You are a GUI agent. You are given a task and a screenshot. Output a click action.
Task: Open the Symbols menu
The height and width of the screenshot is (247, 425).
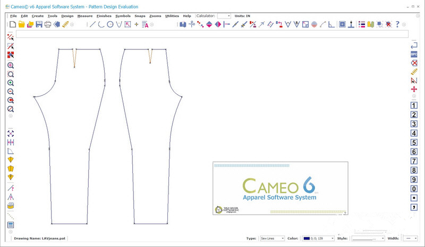123,16
